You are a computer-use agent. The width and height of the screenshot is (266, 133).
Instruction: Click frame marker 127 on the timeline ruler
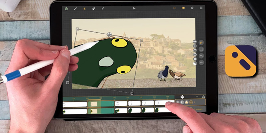74,98
